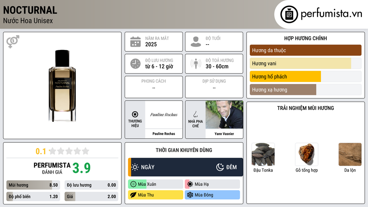Click the NGÀY day label

(x=148, y=167)
